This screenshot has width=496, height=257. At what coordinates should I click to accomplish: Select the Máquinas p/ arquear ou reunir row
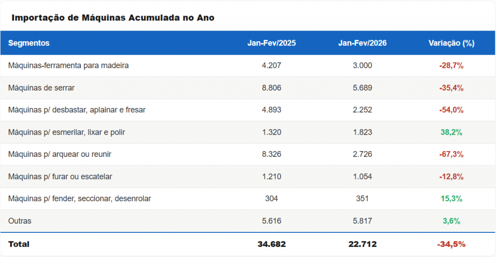[x=60, y=154]
